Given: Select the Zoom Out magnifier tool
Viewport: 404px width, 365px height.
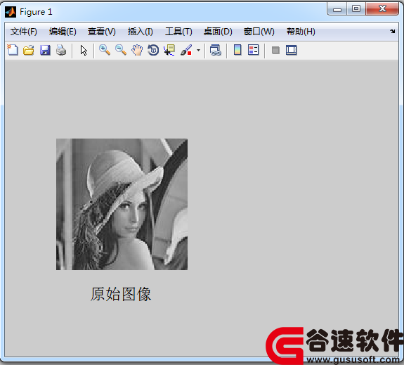Looking at the screenshot, I should tap(121, 50).
